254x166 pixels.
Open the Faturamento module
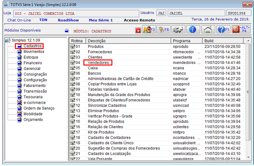(x=34, y=86)
